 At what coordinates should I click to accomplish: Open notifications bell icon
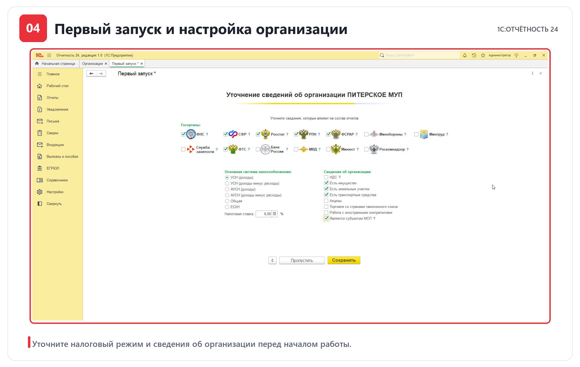pyautogui.click(x=465, y=55)
